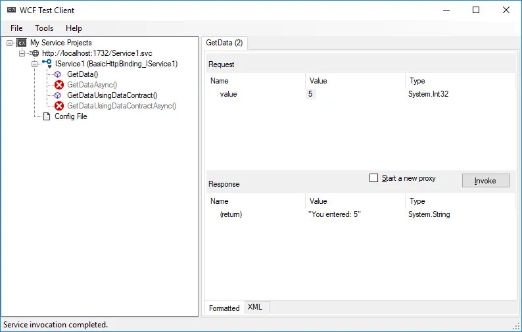Click the Response Value column header

[x=355, y=201]
